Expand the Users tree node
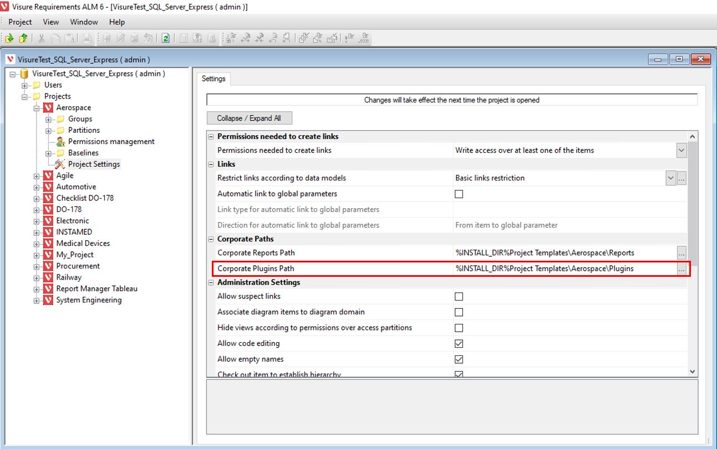 pyautogui.click(x=24, y=85)
